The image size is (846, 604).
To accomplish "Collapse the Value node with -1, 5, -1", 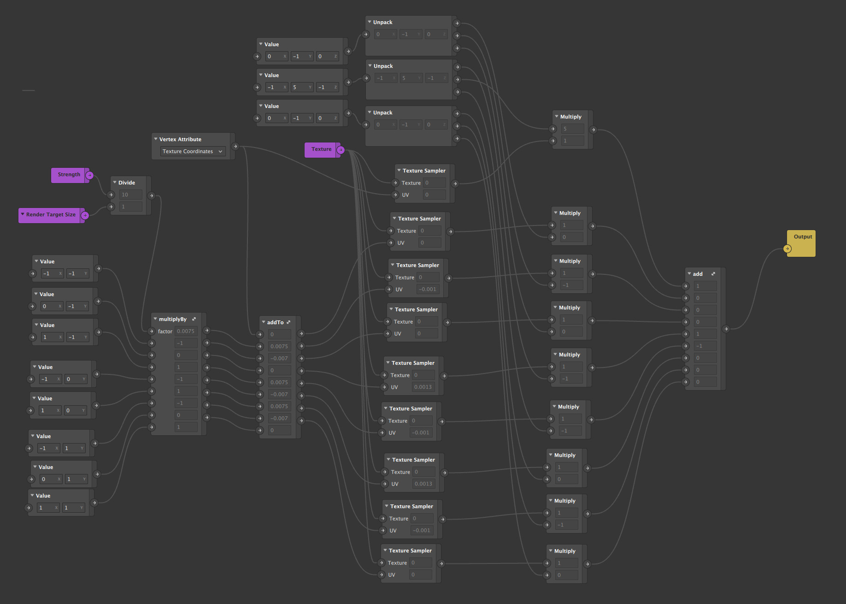I will 261,75.
